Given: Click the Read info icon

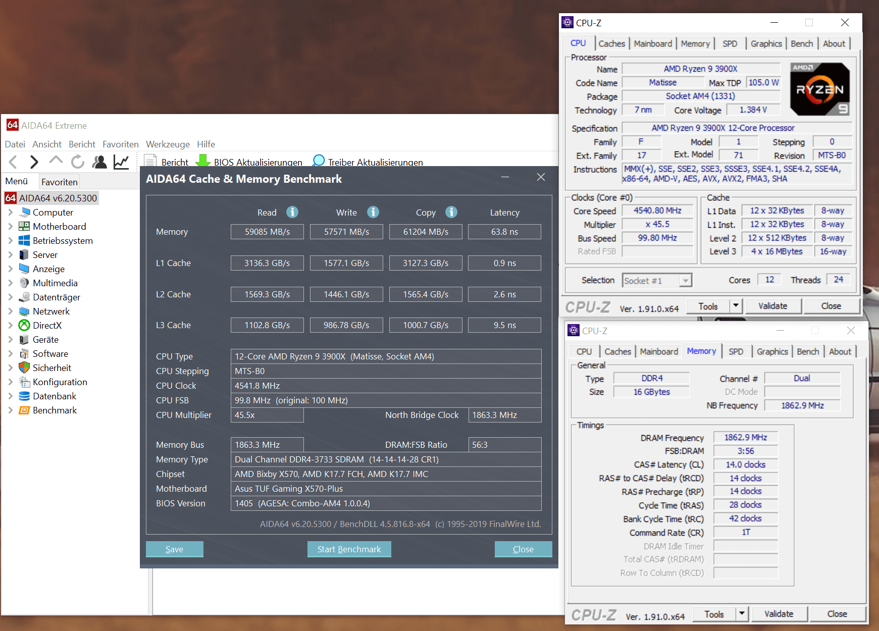Looking at the screenshot, I should (292, 212).
